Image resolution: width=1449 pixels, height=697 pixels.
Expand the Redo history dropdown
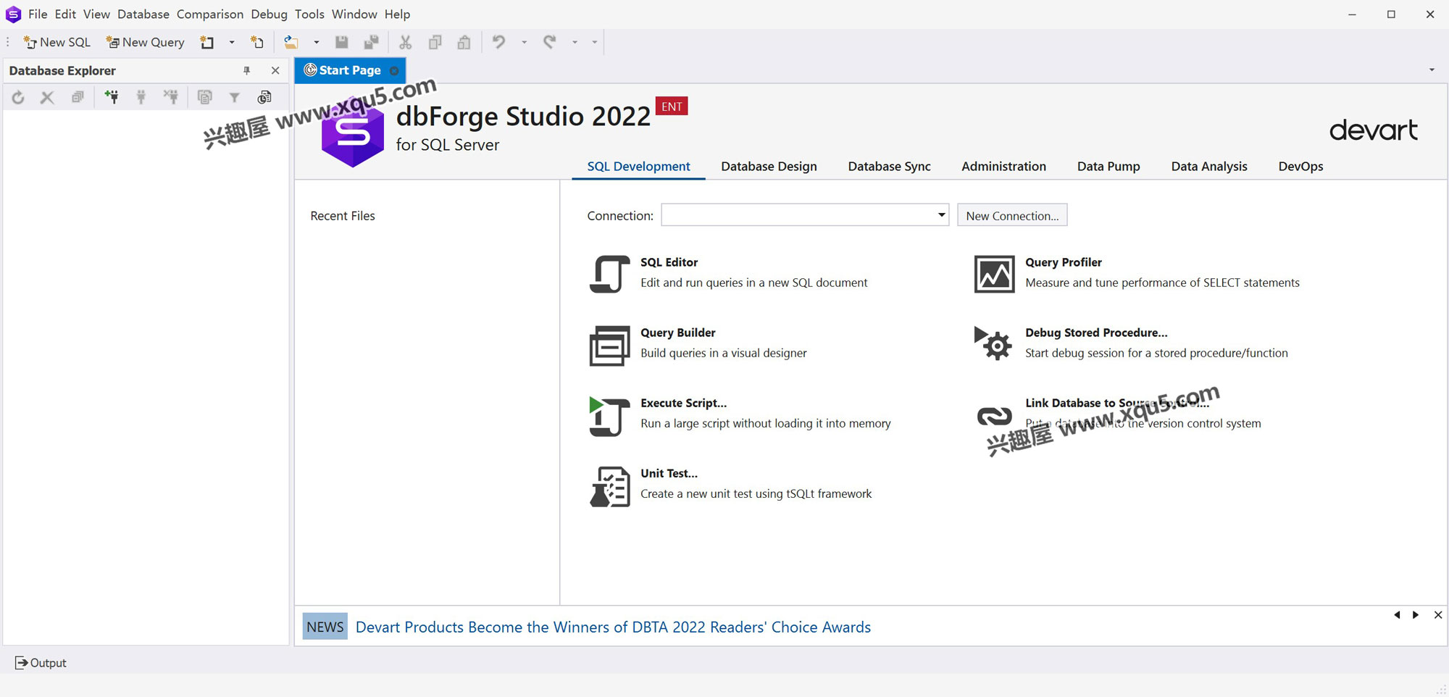coord(575,42)
